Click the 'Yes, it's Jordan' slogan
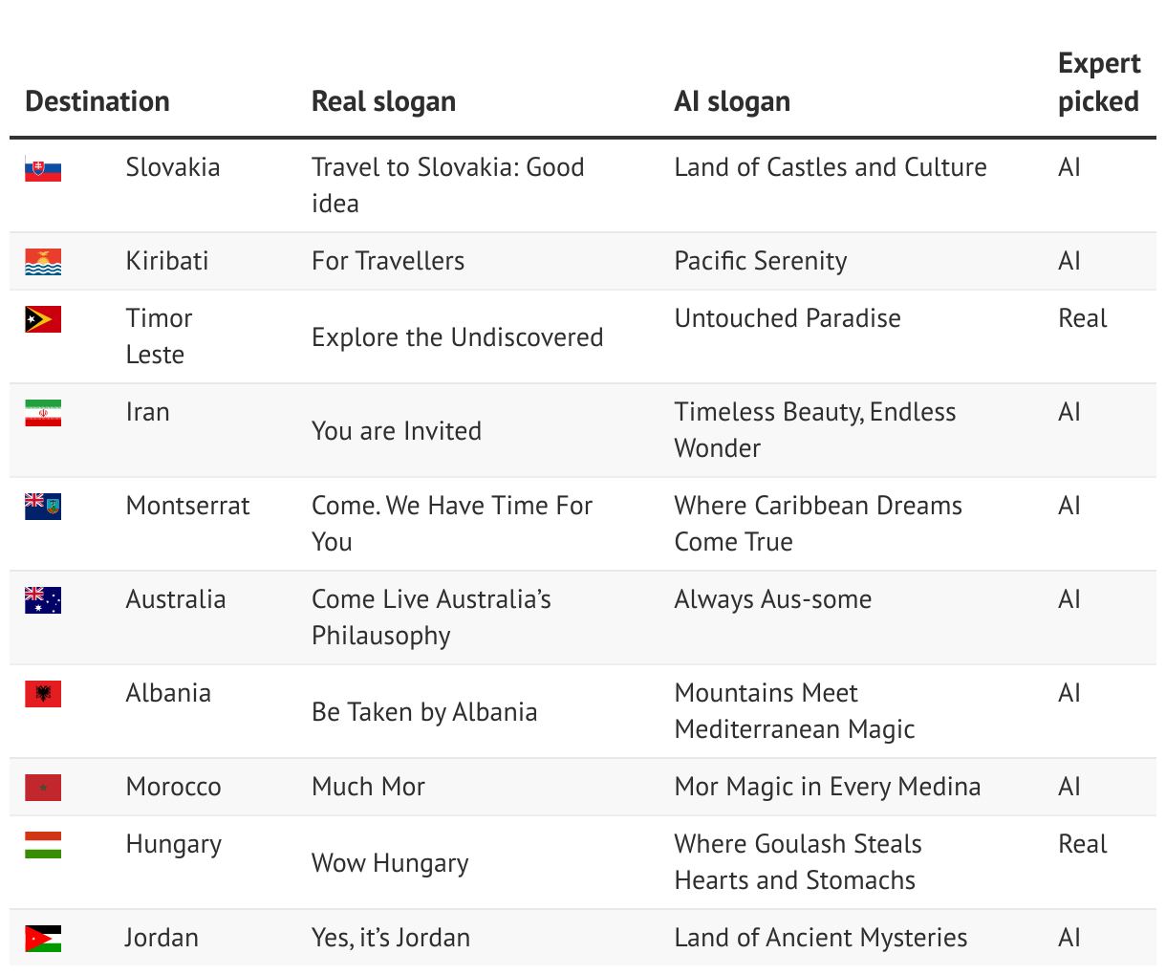 point(391,938)
